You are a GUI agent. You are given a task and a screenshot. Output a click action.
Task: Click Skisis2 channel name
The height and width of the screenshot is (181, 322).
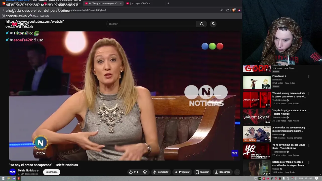click(x=276, y=169)
